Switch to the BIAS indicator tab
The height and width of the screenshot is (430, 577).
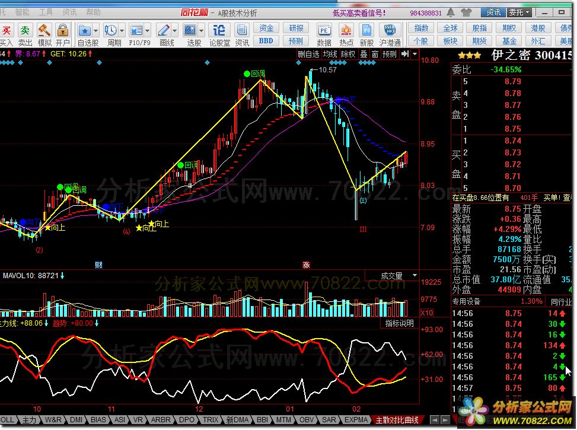point(98,420)
